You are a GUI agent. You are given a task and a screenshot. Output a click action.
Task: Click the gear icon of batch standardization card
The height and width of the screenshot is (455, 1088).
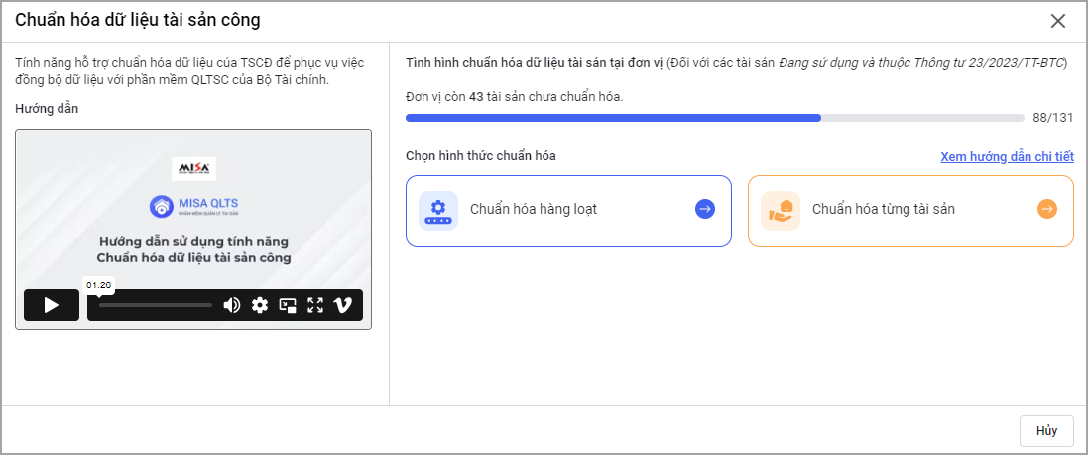tap(438, 210)
